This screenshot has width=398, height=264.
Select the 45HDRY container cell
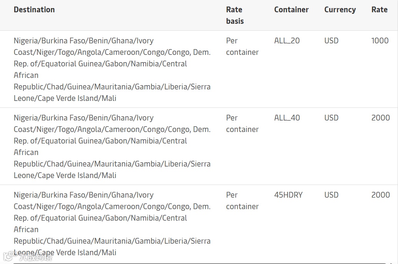pyautogui.click(x=288, y=195)
